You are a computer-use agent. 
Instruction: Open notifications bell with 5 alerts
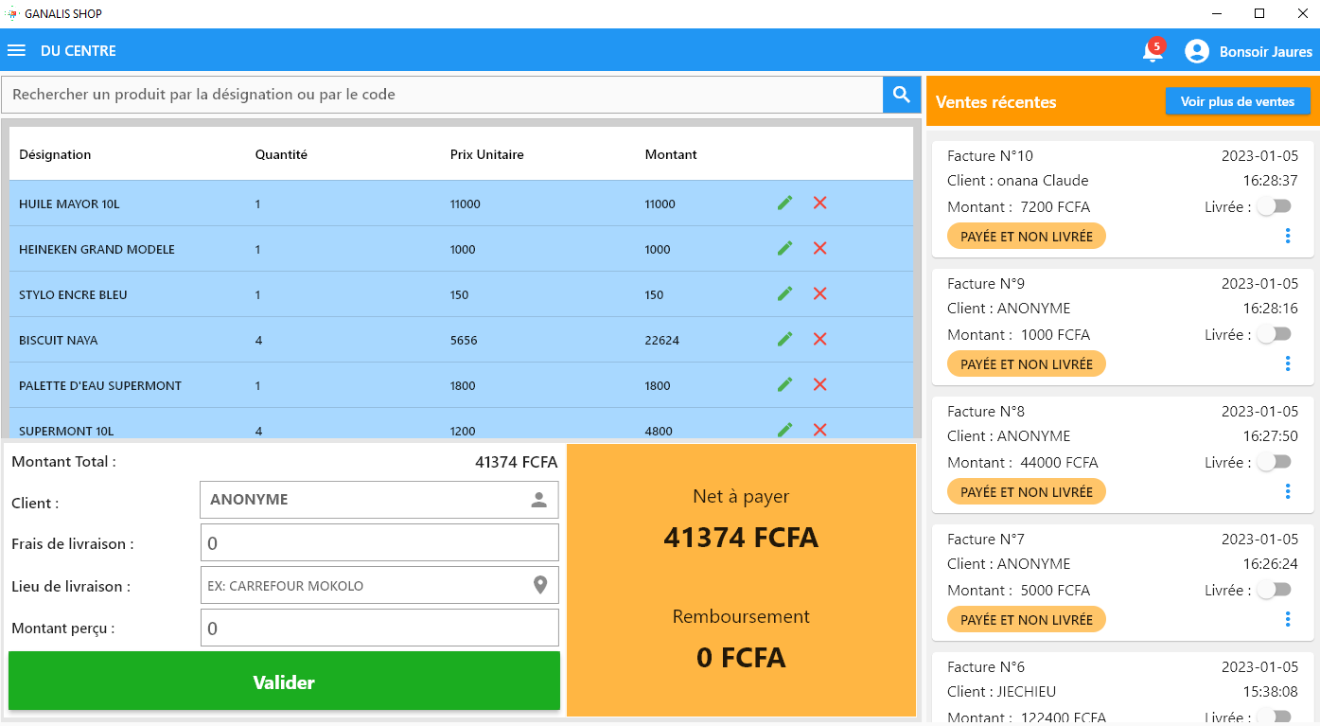[x=1153, y=51]
